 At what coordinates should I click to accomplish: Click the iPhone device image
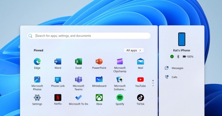[182, 39]
